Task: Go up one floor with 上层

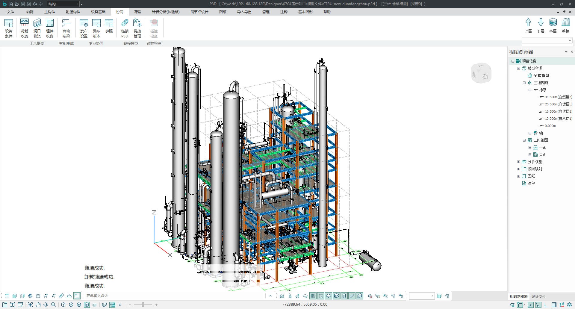Action: (x=528, y=25)
